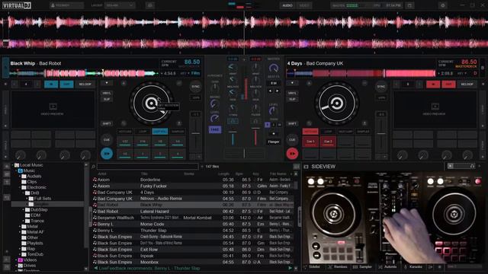
Task: Toggle SLIP mode on right deck
Action: (x=292, y=99)
